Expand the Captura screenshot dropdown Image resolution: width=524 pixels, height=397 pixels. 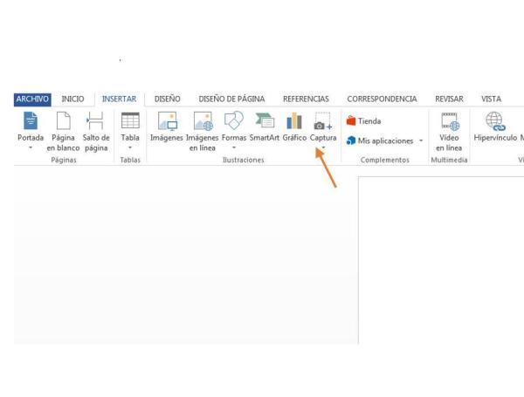click(x=323, y=147)
